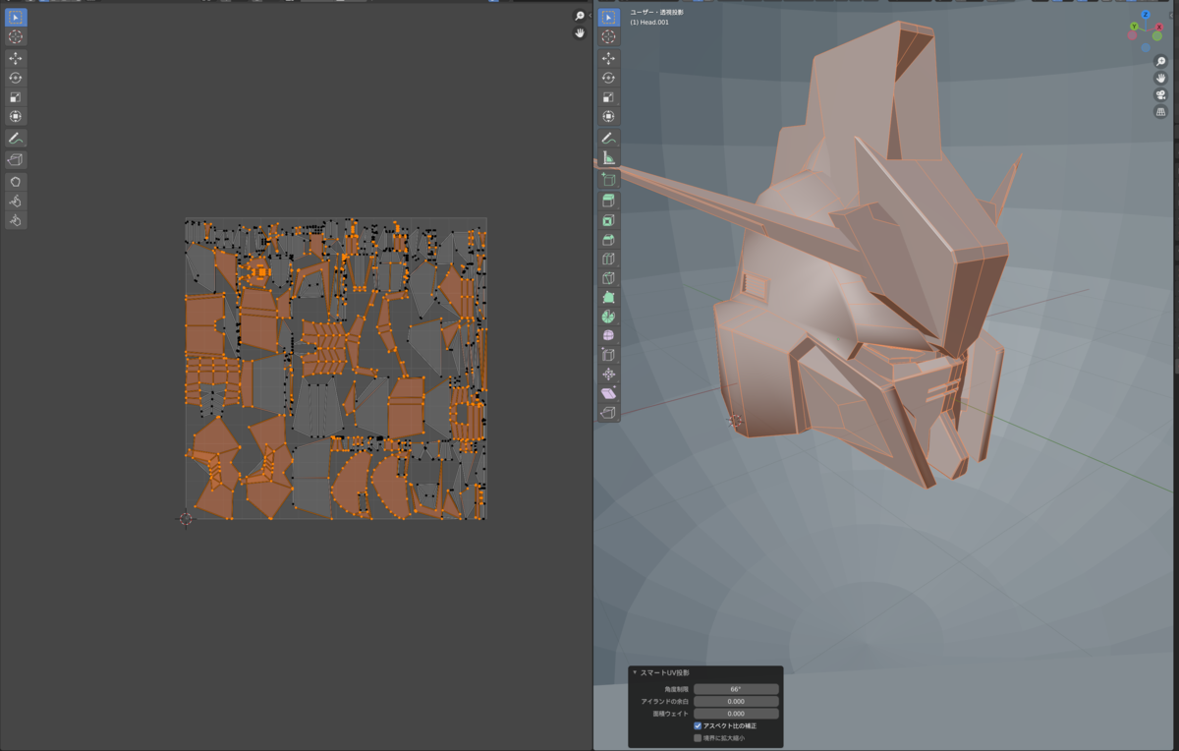Screen dimensions: 1179x751
Task: Activate the Shrink/Fatten tool
Action: click(609, 375)
